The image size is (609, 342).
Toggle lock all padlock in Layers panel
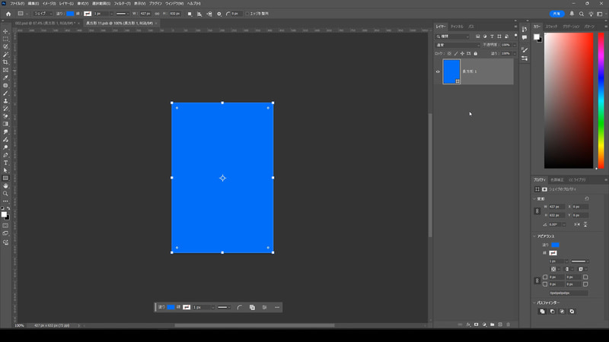(475, 53)
